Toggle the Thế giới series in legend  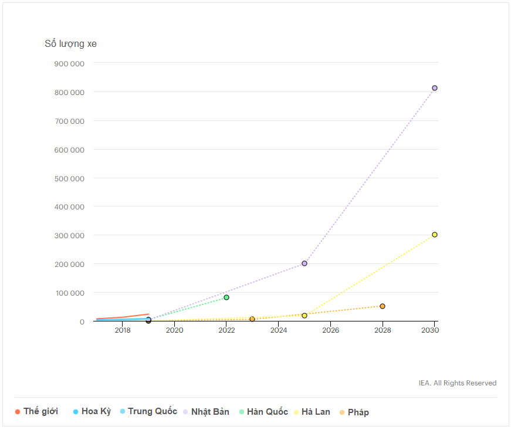[x=40, y=412]
